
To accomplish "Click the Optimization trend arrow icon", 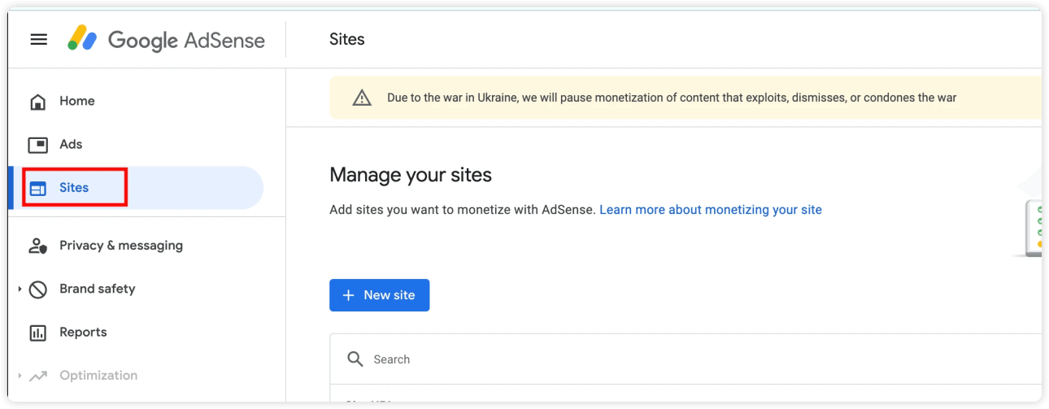I will point(38,376).
